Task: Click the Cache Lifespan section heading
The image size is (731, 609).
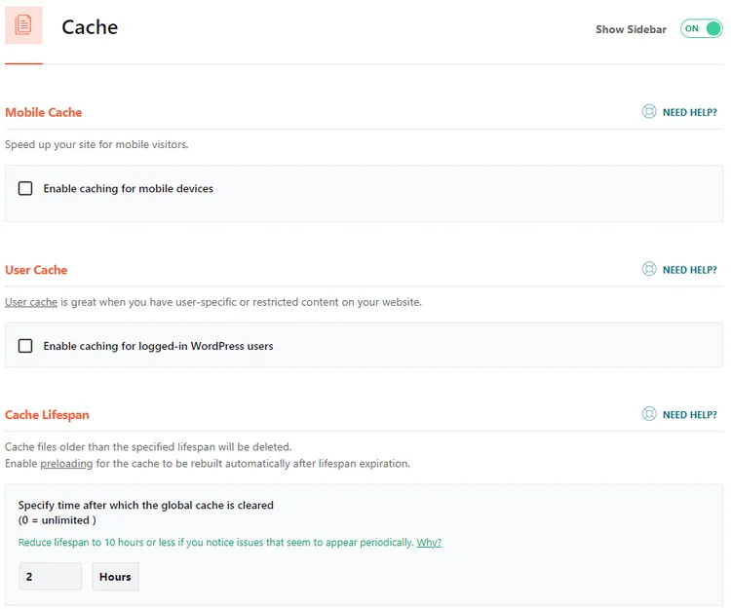Action: point(47,415)
